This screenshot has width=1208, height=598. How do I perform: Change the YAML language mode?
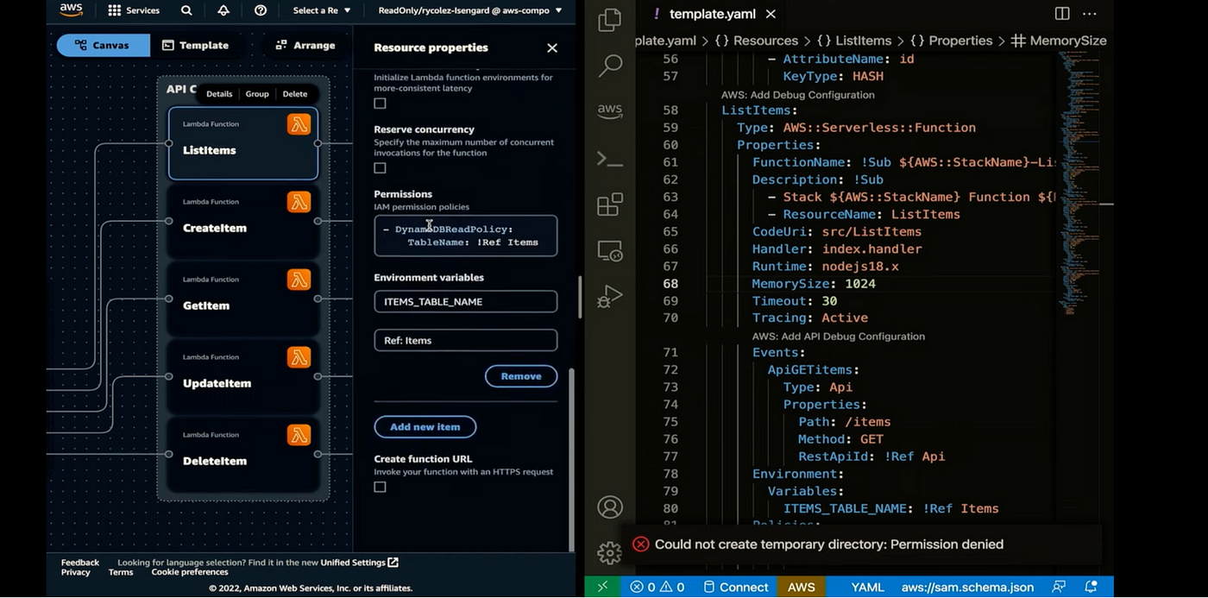click(x=867, y=587)
